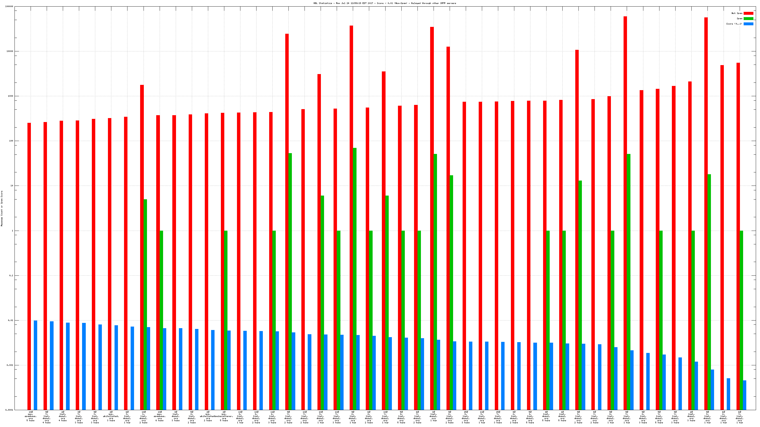Click the 'zen.spamhaus.org 6 hops' x-axis label

(x=160, y=416)
